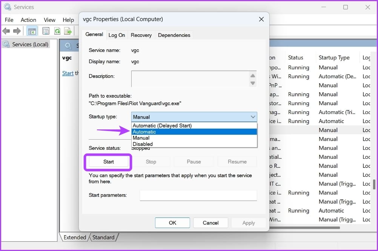
Task: Click the 'Automatic (Tri...' startup type cell
Action: (337, 112)
